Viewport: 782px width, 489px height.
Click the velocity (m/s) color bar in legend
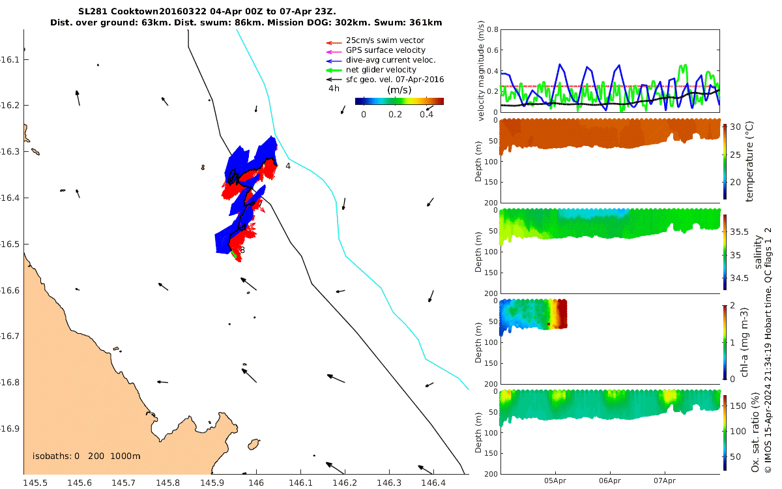pos(399,101)
